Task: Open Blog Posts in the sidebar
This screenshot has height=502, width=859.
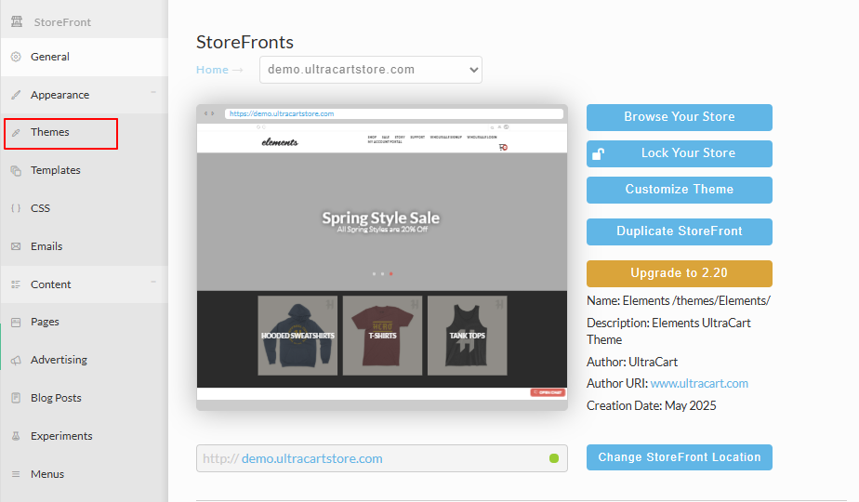Action: pyautogui.click(x=85, y=398)
